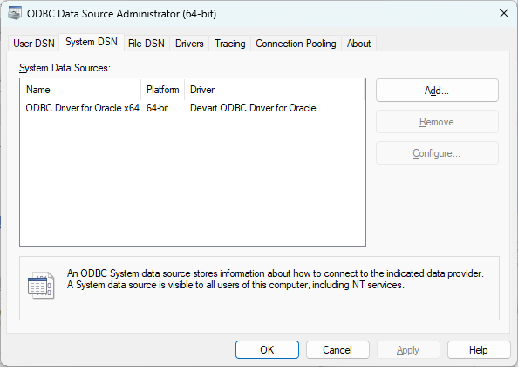This screenshot has width=518, height=371.
Task: Switch to the User DSN tab
Action: (34, 44)
